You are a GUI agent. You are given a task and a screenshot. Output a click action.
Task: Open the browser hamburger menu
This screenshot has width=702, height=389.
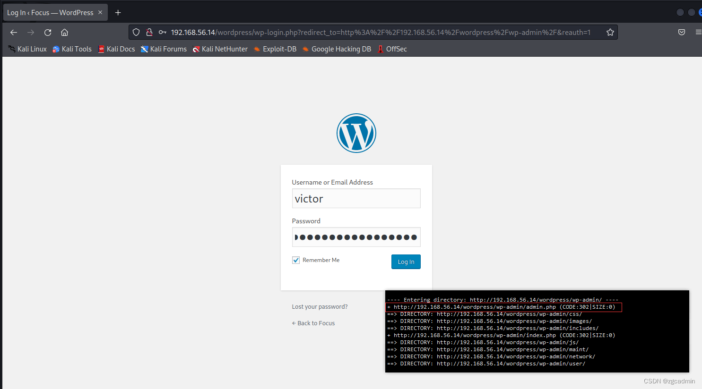point(698,32)
